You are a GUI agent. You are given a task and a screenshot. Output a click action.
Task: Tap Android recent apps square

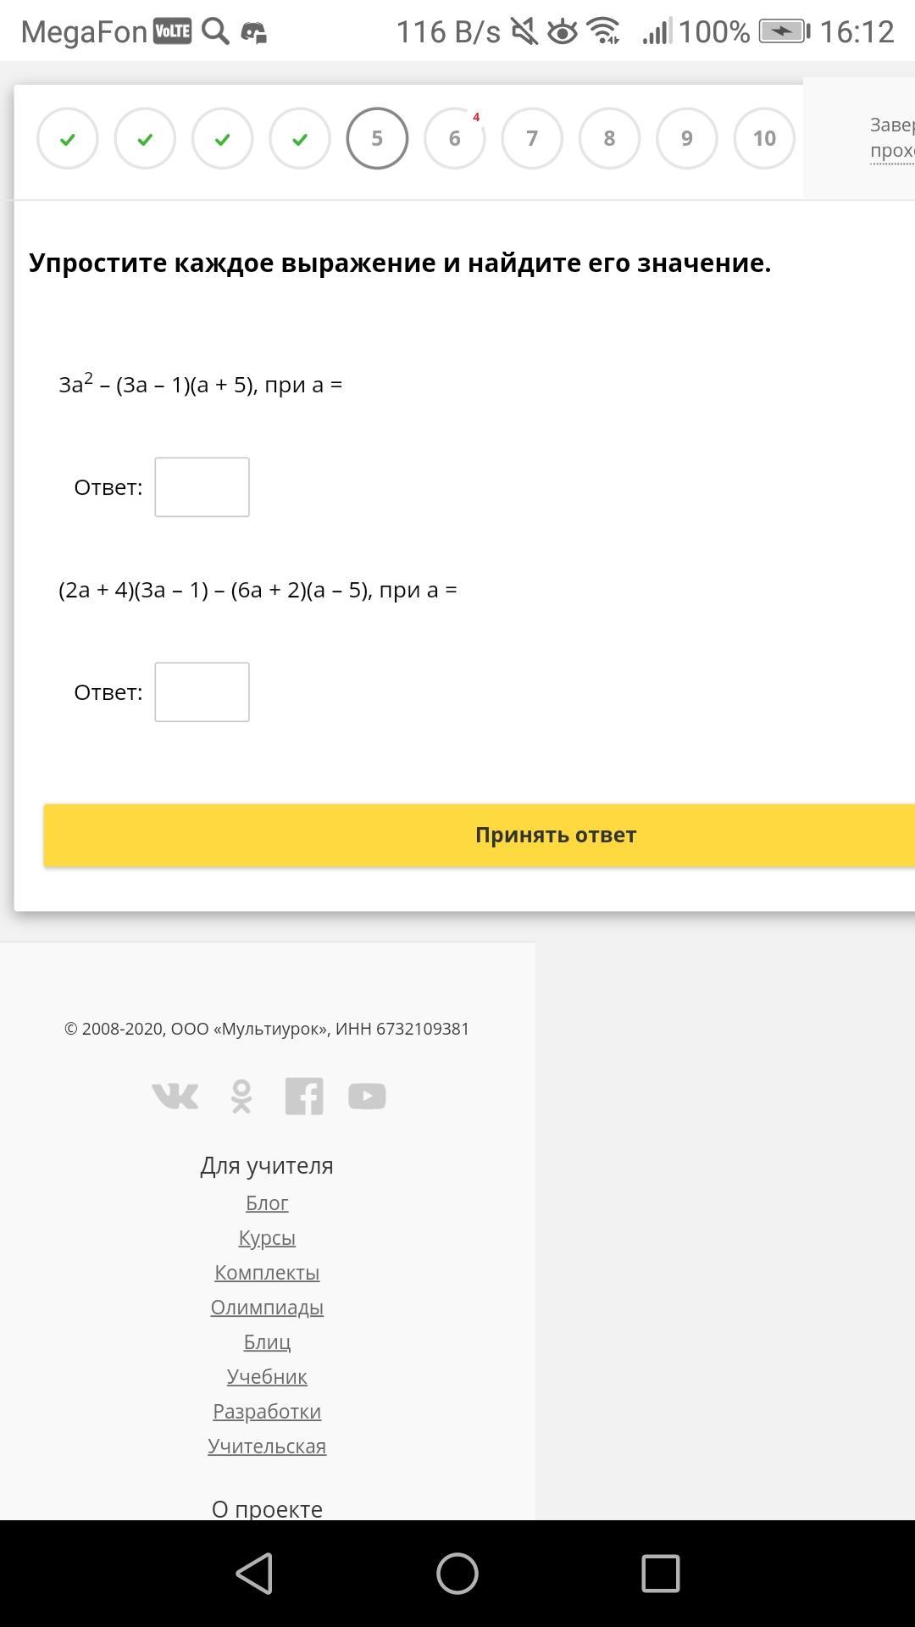(x=661, y=1574)
